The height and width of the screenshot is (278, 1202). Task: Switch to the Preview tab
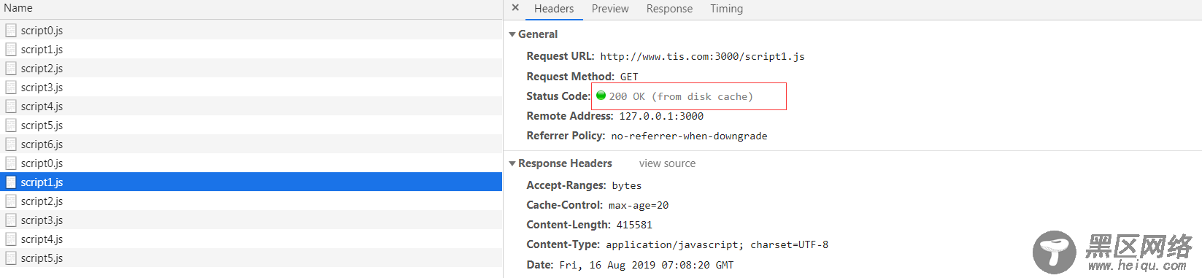pyautogui.click(x=610, y=9)
